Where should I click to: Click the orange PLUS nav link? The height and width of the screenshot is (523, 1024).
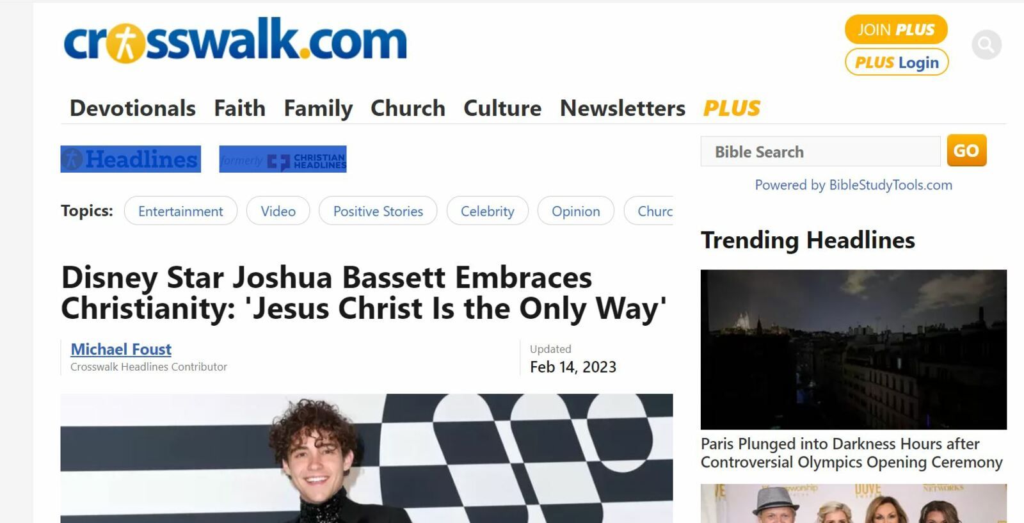732,108
